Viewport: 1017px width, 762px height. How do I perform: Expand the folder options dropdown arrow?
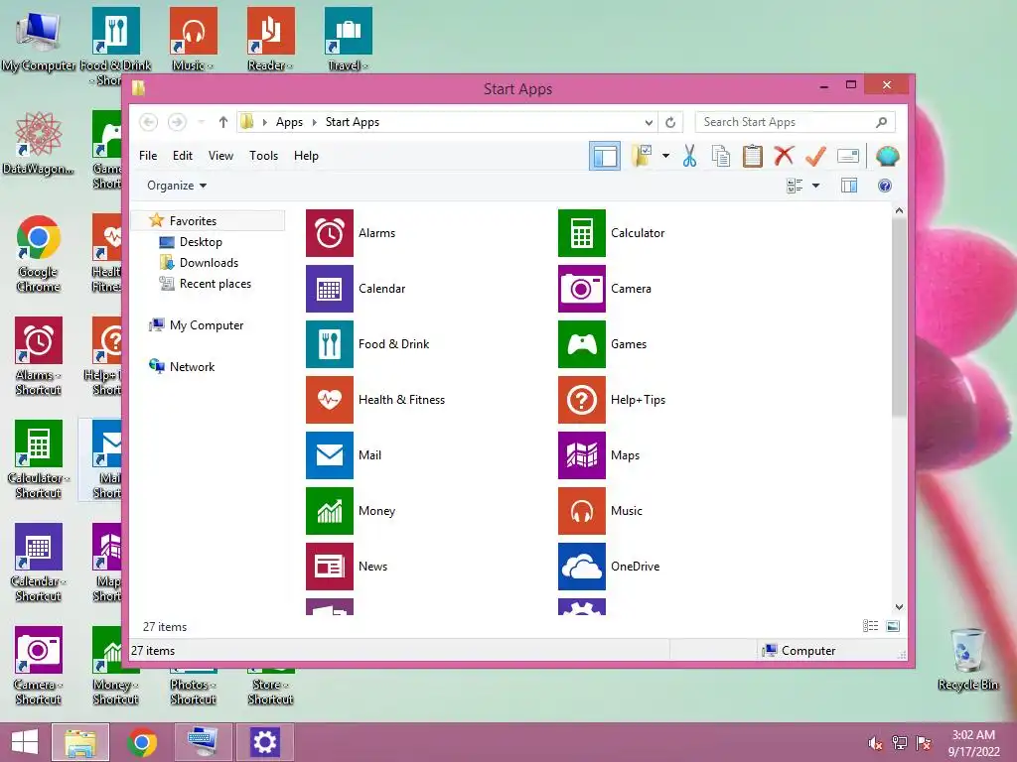(665, 156)
